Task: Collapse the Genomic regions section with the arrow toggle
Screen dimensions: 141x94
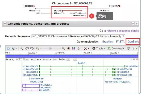Action: (x=5, y=24)
